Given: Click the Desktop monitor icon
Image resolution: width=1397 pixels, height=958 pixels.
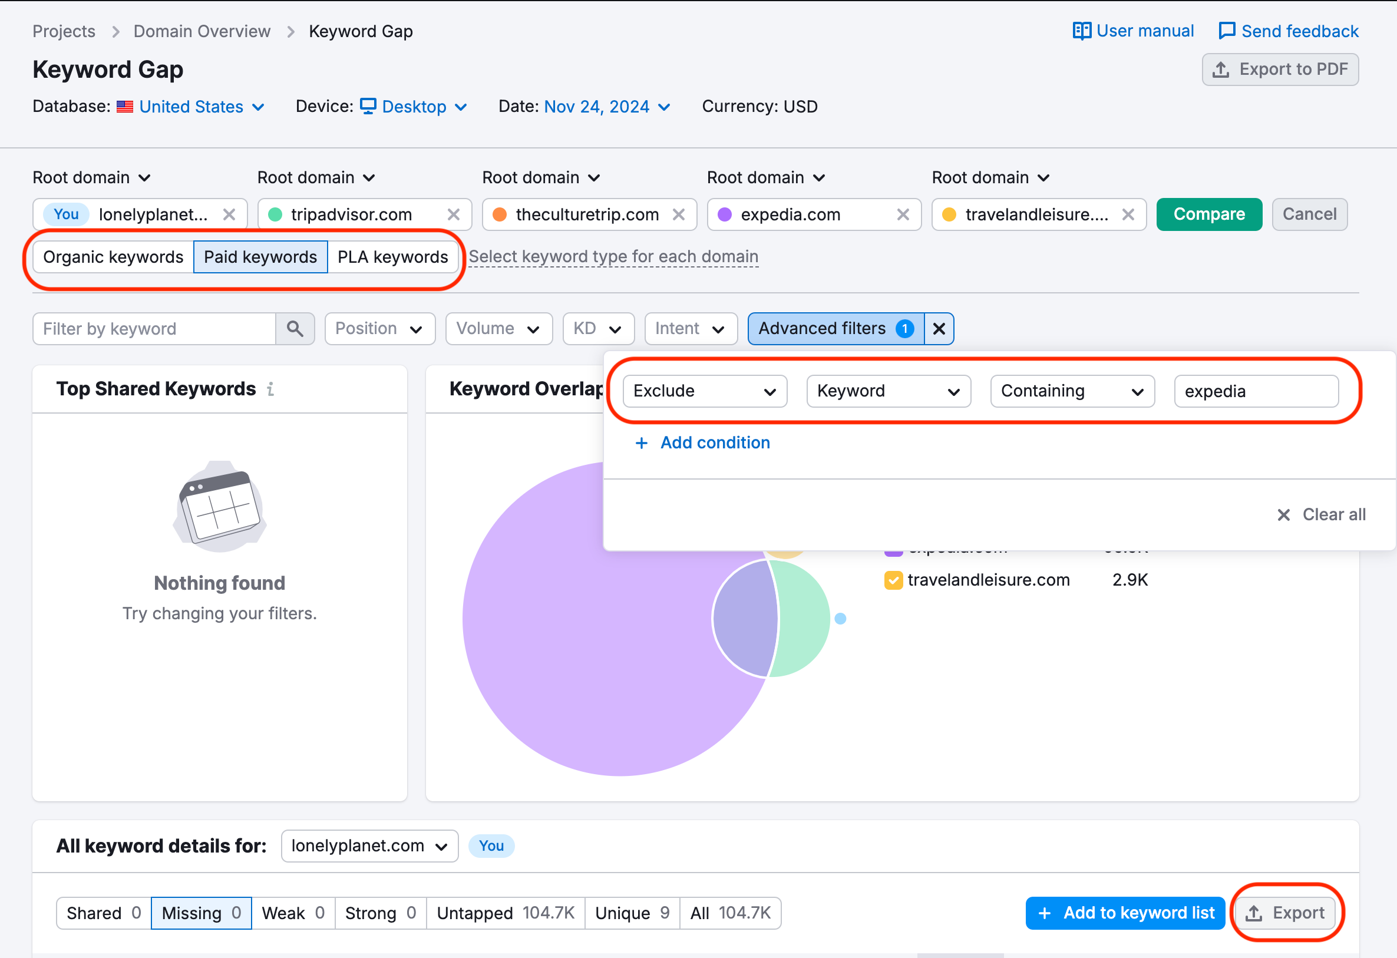Looking at the screenshot, I should pyautogui.click(x=368, y=107).
